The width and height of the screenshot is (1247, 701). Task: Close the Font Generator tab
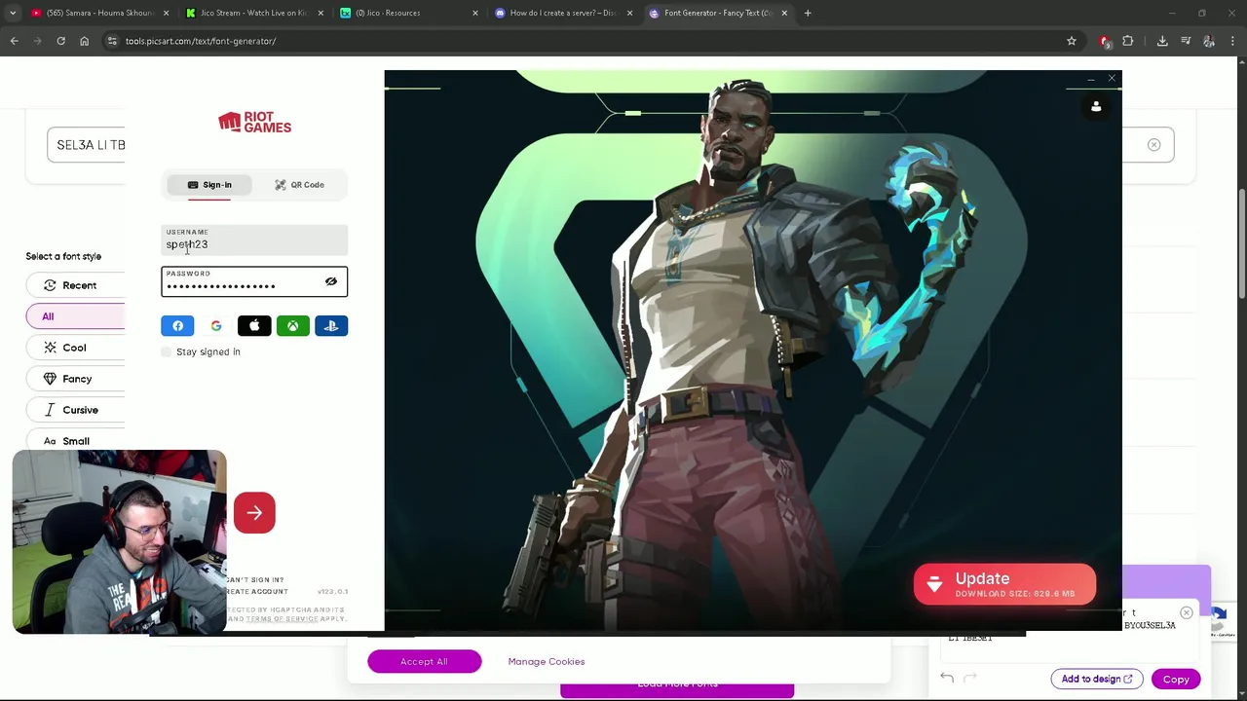click(x=784, y=13)
